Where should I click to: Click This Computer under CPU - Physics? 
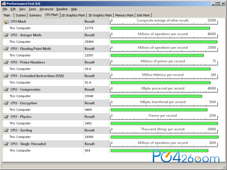click(x=20, y=123)
